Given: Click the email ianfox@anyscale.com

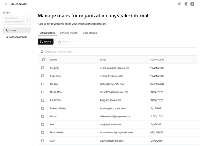Looking at the screenshot, I should pyautogui.click(x=112, y=84).
